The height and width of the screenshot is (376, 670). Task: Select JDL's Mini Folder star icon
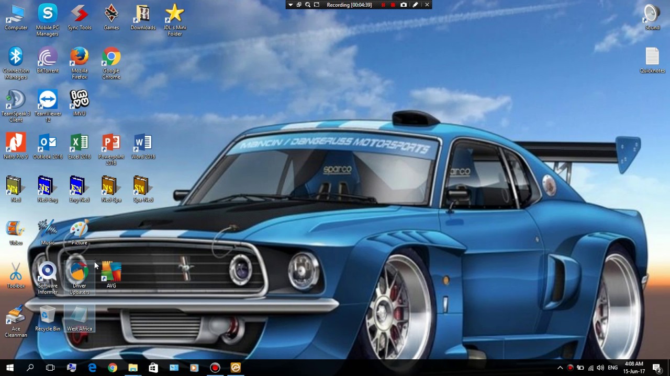point(175,20)
